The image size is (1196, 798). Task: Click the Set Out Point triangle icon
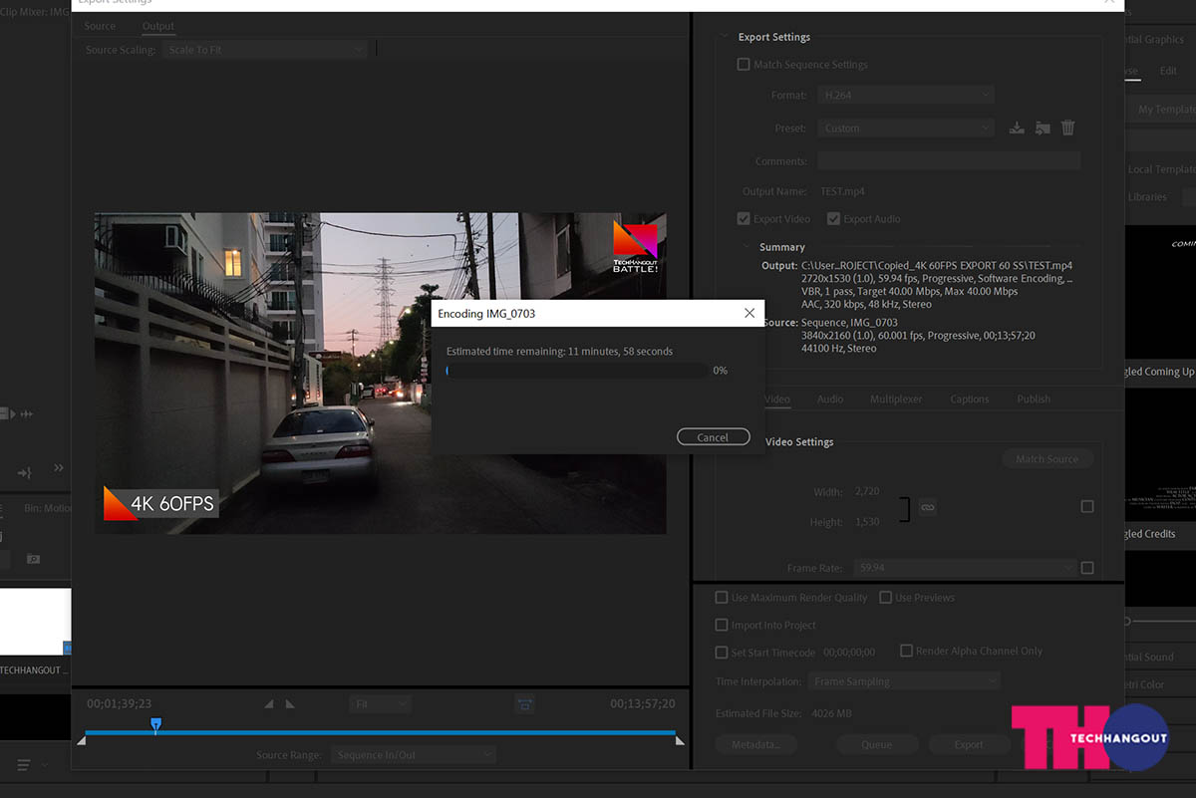coord(290,703)
